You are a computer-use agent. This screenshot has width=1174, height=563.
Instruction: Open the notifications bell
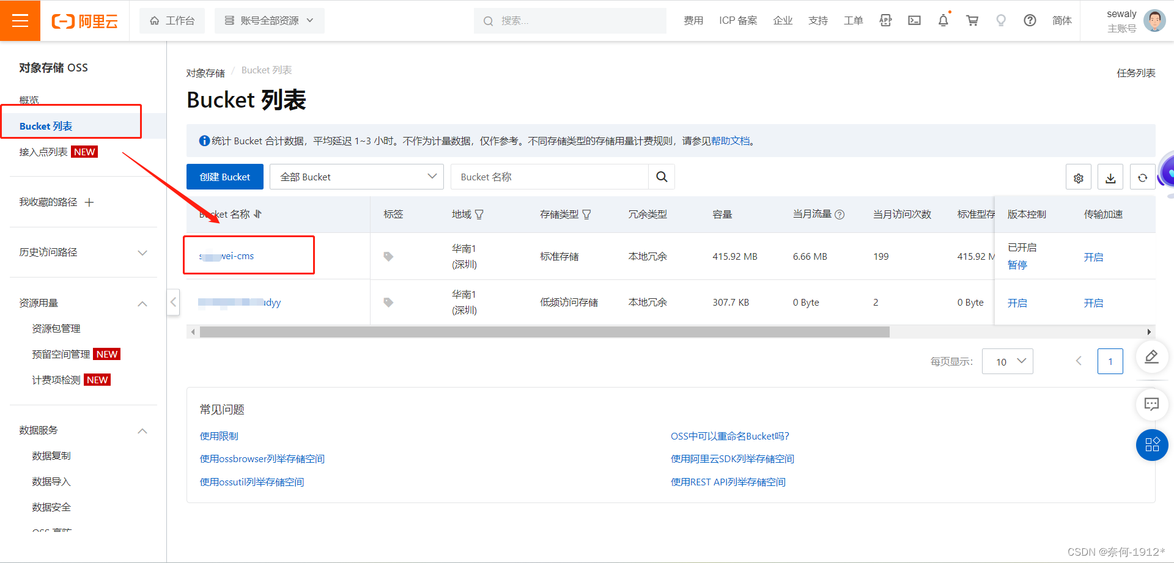(943, 21)
